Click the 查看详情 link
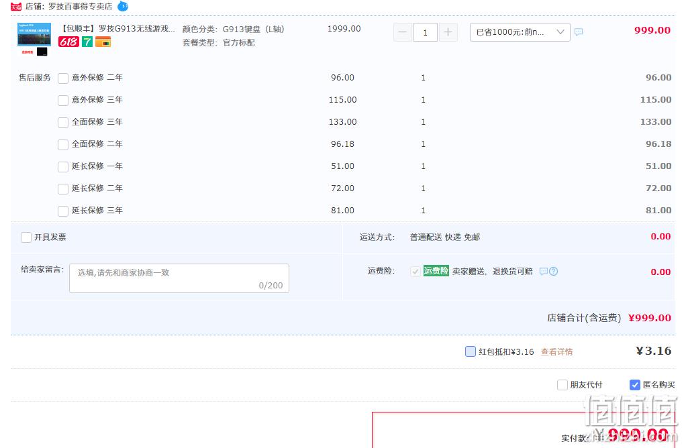The width and height of the screenshot is (684, 448). [x=556, y=351]
